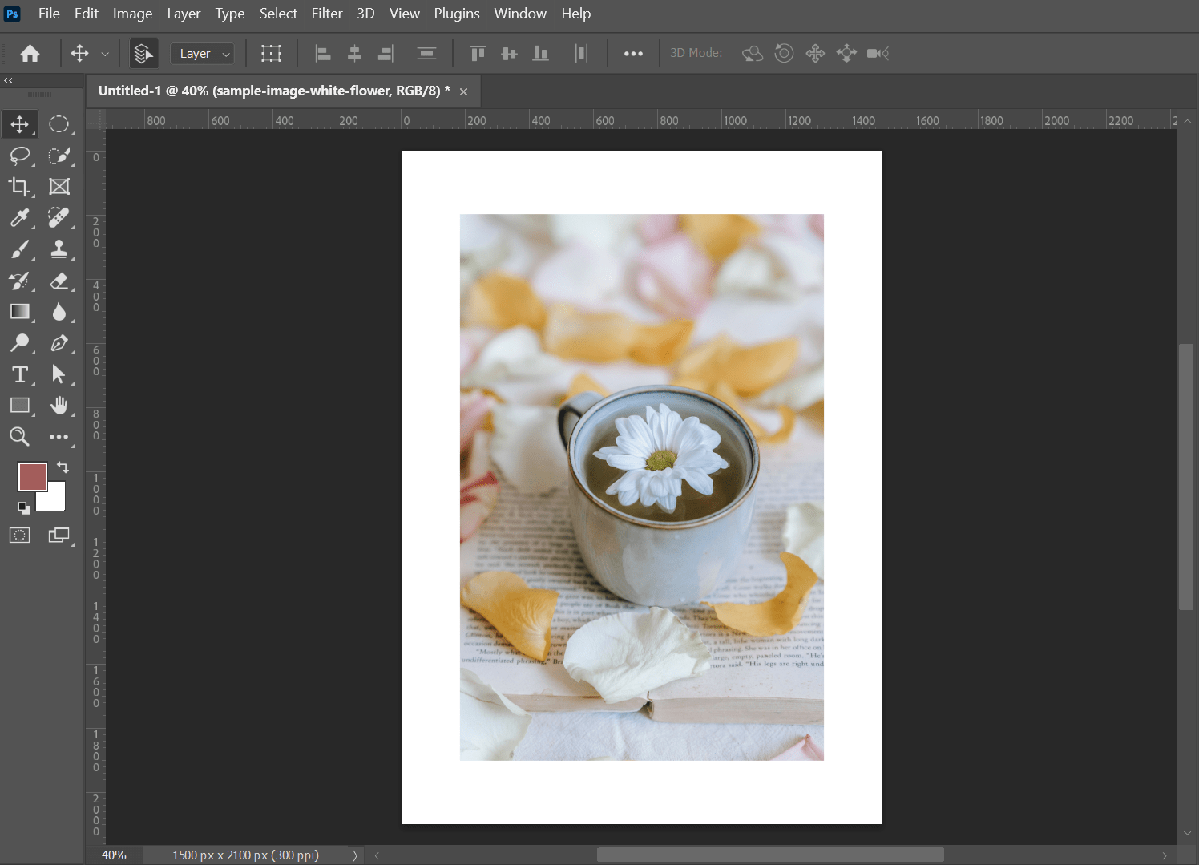This screenshot has height=865, width=1199.
Task: Select the Horizontal Type tool
Action: tap(20, 374)
